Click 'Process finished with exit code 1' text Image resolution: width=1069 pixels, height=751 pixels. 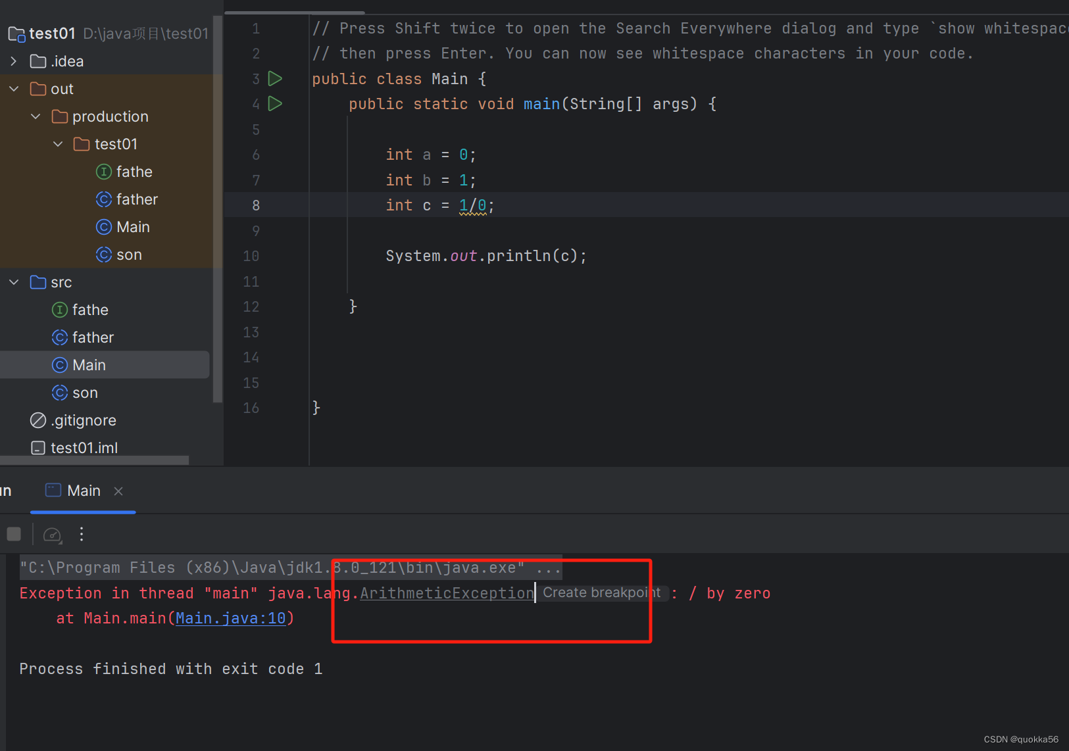[171, 669]
